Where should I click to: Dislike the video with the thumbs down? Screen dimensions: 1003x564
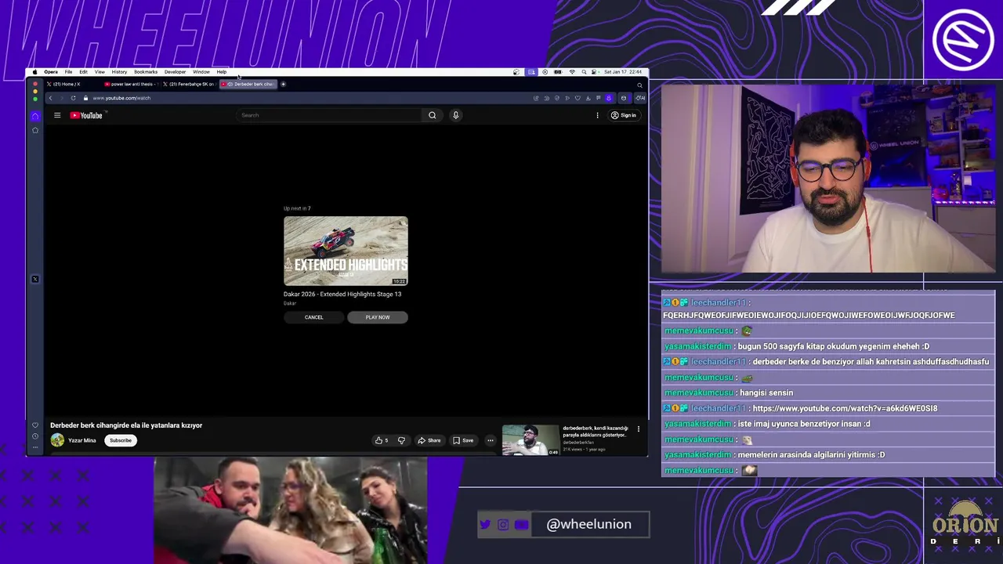(x=401, y=440)
